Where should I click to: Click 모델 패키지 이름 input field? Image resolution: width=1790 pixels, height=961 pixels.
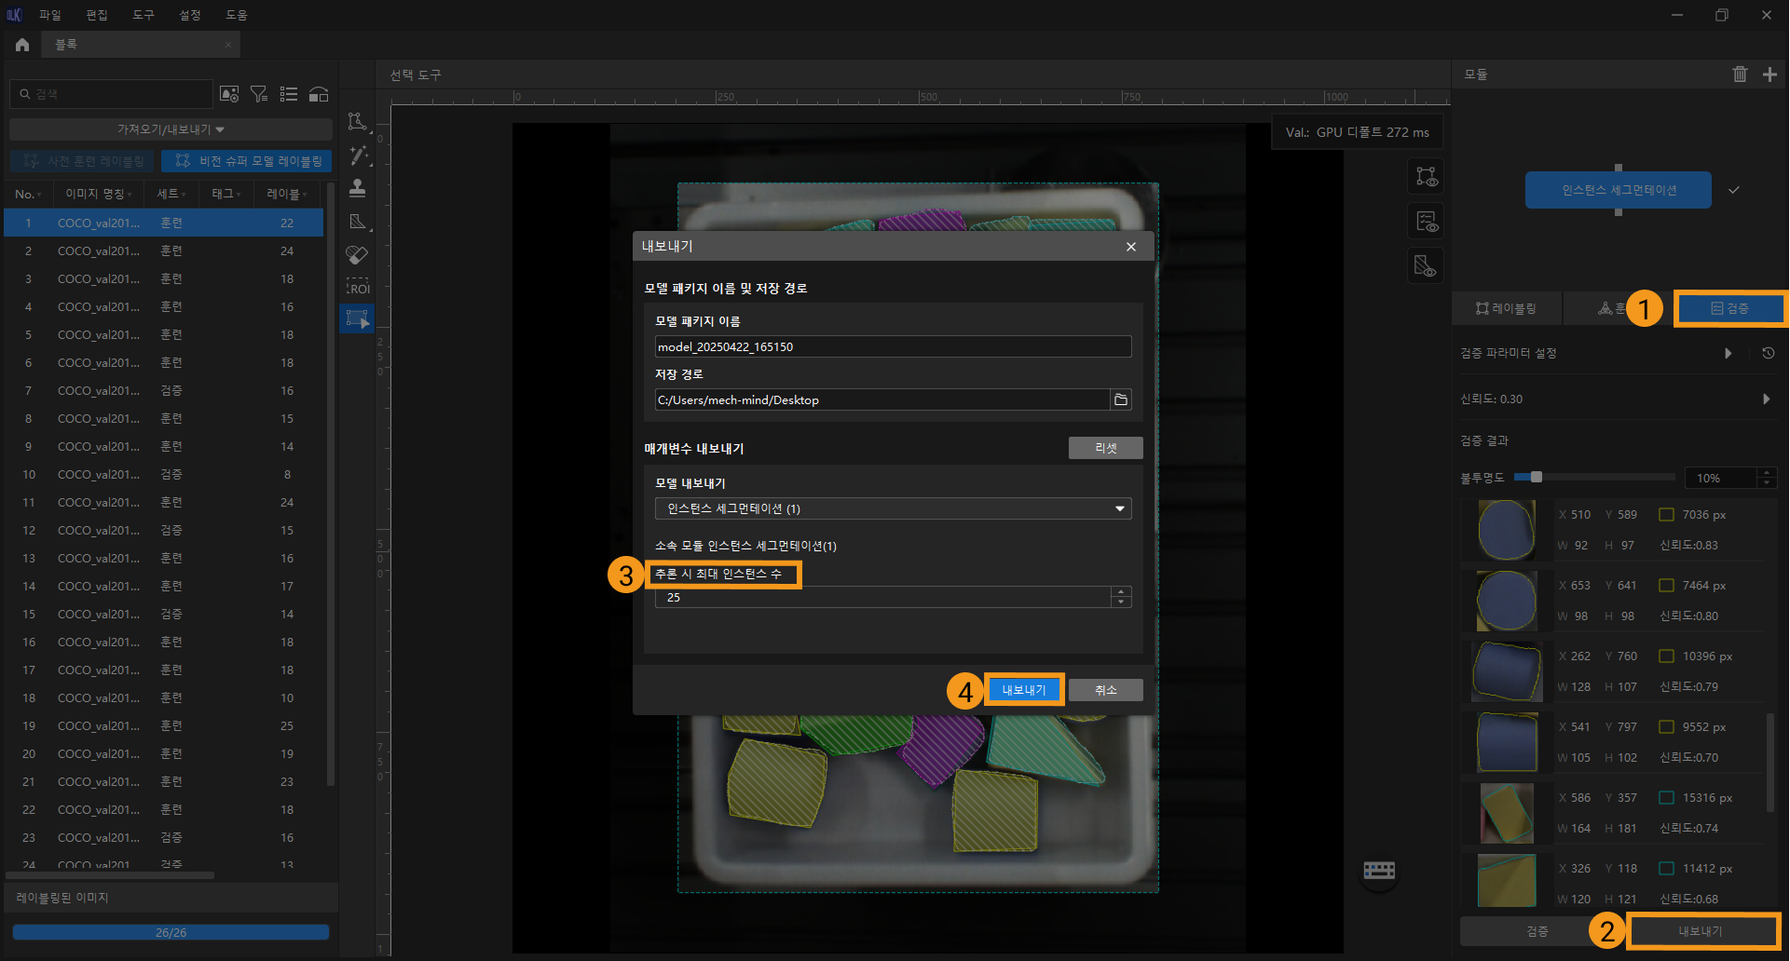coord(893,346)
